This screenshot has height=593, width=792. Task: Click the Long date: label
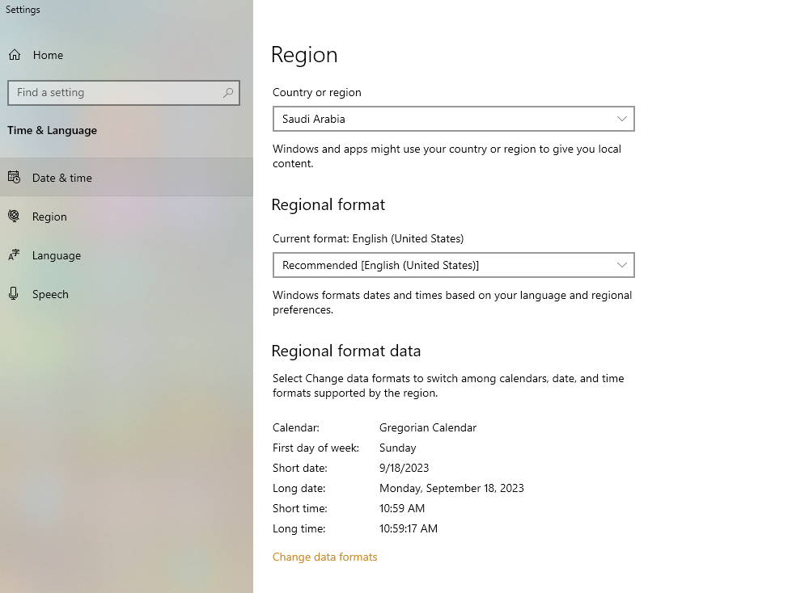tap(299, 488)
